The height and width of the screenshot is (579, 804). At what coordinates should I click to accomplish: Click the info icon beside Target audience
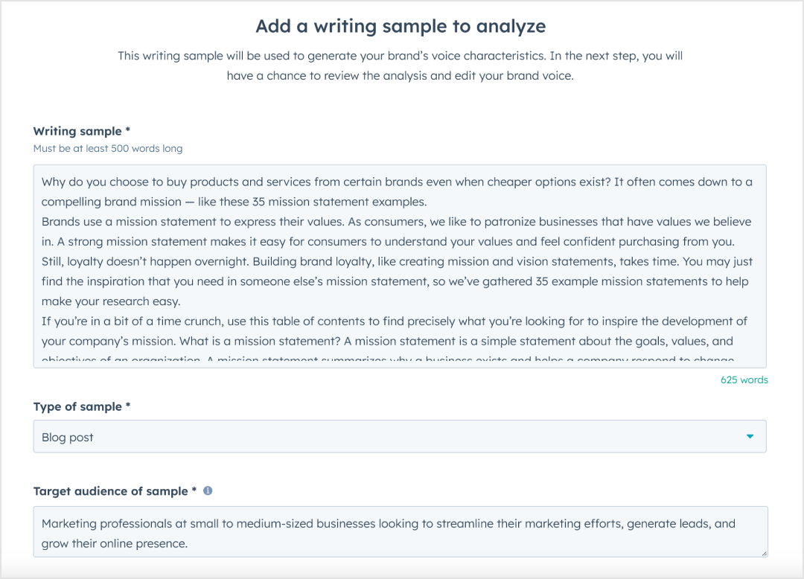pyautogui.click(x=208, y=491)
